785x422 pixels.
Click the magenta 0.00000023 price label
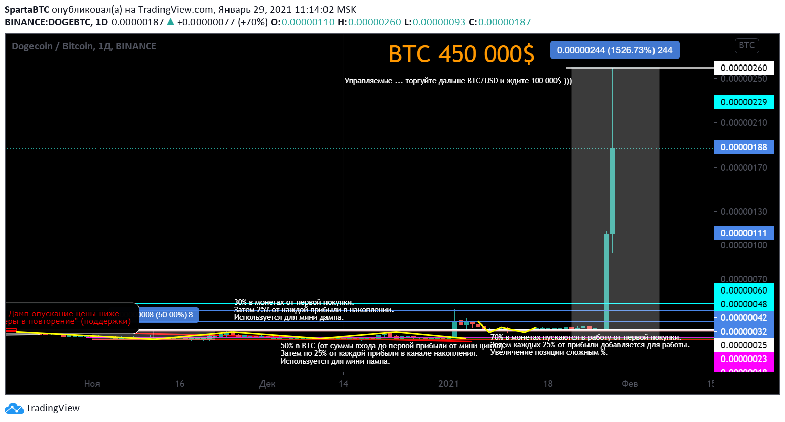[744, 359]
